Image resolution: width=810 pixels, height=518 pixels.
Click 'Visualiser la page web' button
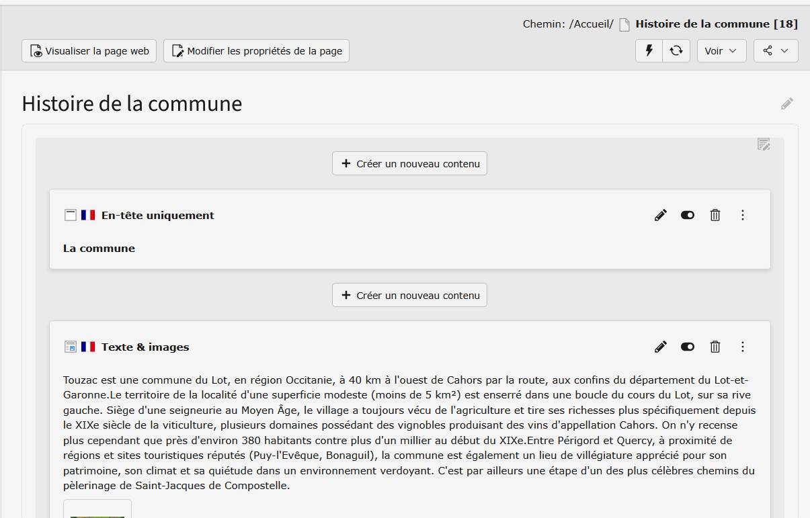(x=89, y=51)
